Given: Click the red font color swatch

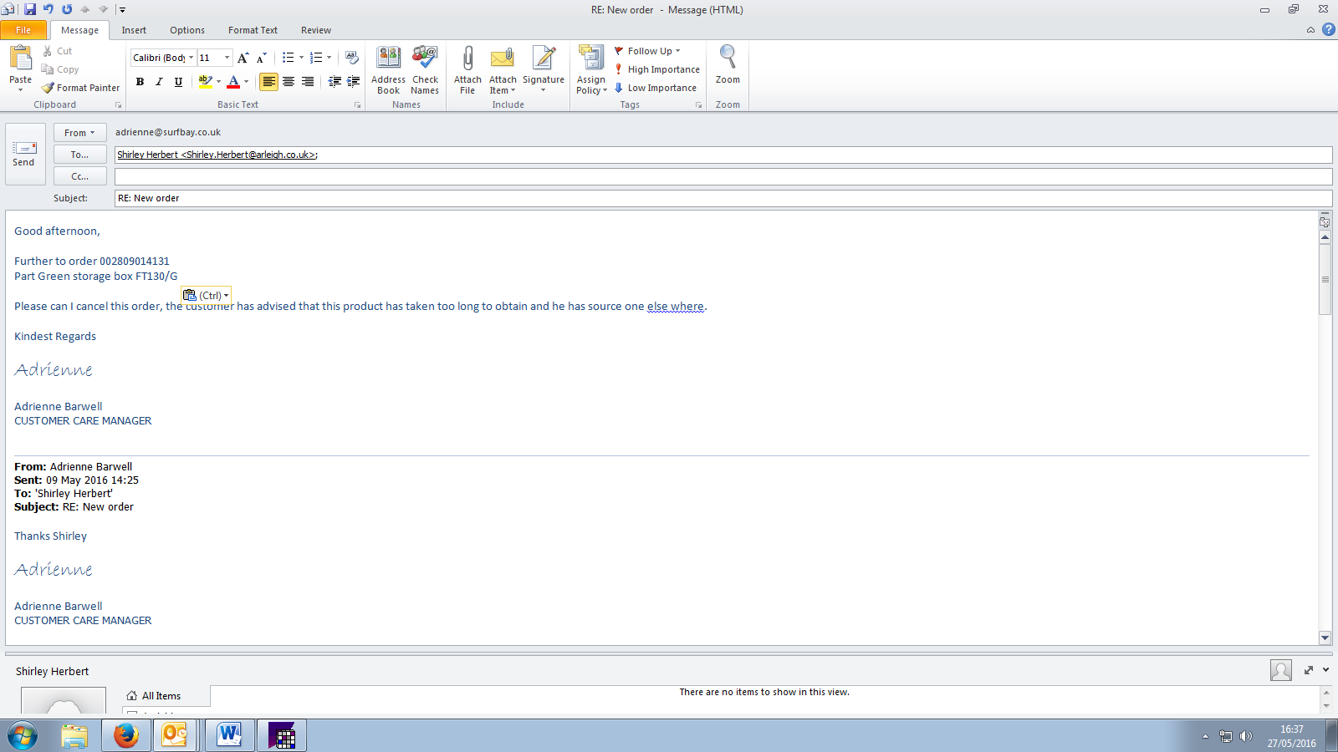Looking at the screenshot, I should pos(233,82).
